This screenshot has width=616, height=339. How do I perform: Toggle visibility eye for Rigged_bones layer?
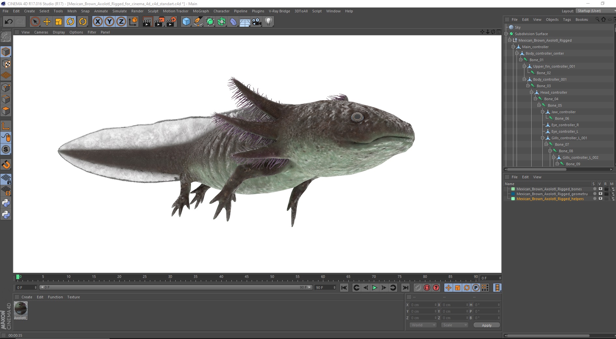600,189
